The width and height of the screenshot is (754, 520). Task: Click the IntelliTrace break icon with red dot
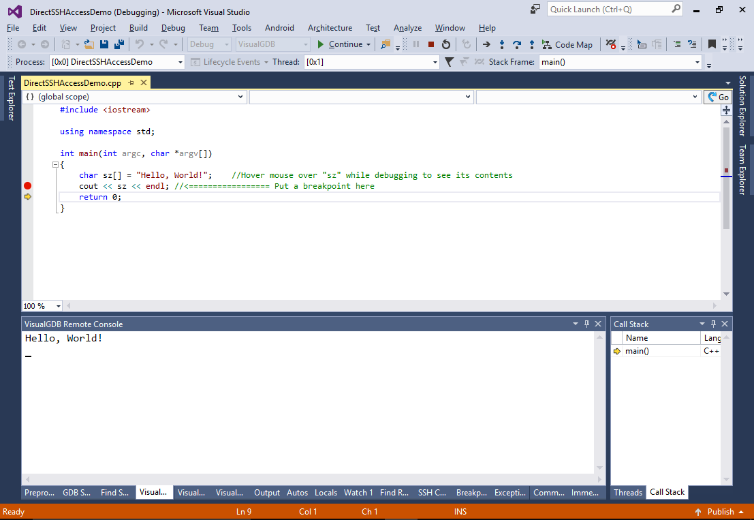(x=611, y=44)
